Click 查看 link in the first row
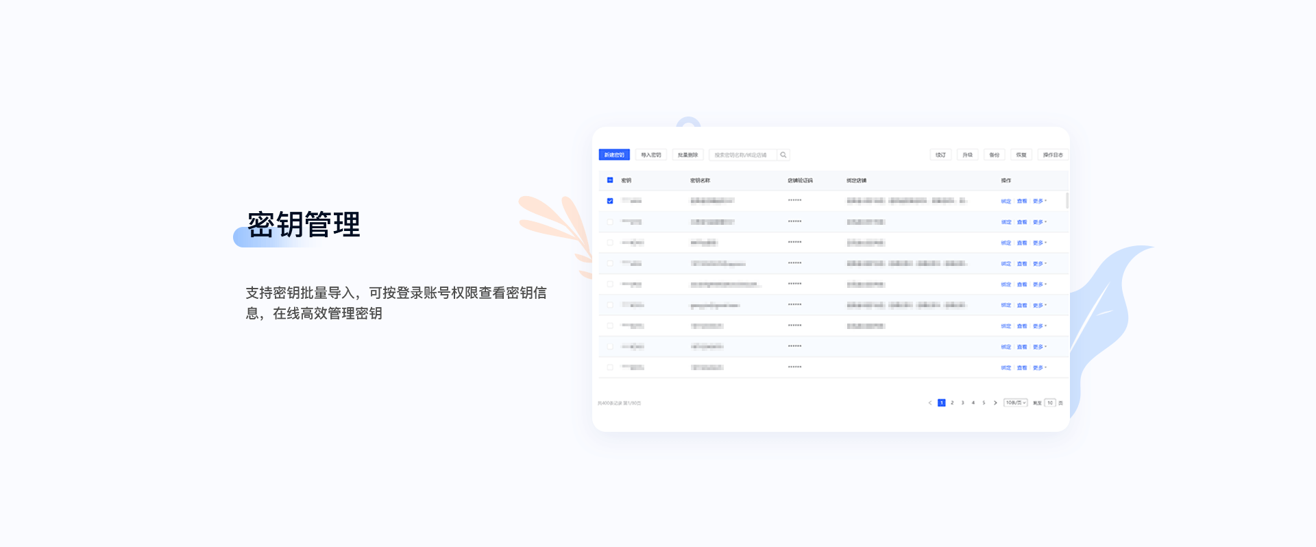1316x547 pixels. tap(1022, 202)
